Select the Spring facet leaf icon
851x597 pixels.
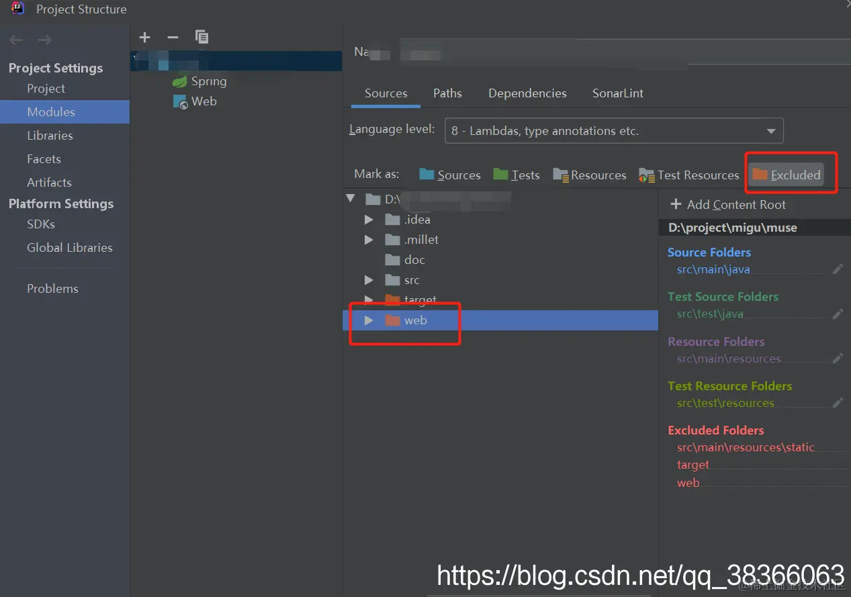click(x=179, y=81)
